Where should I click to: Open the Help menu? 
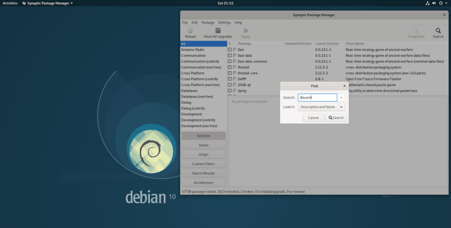coord(238,22)
